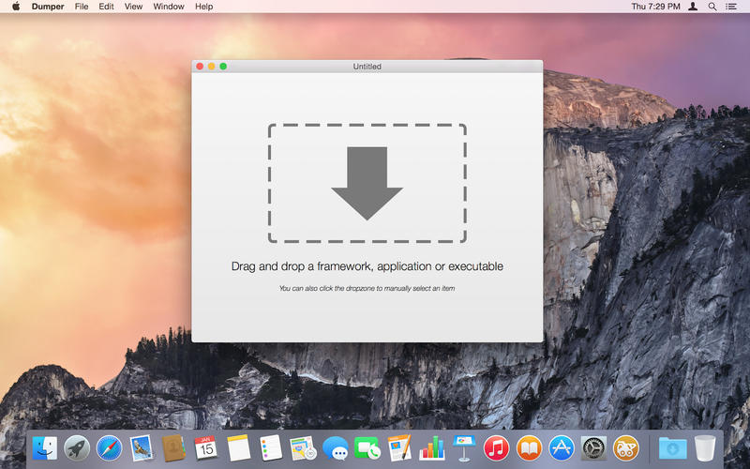Launch Safari compass icon in Dock
750x469 pixels.
click(109, 448)
